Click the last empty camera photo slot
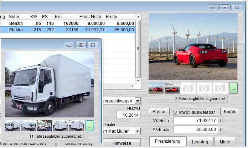Screen dimensions: 248x148 pyautogui.click(x=220, y=88)
